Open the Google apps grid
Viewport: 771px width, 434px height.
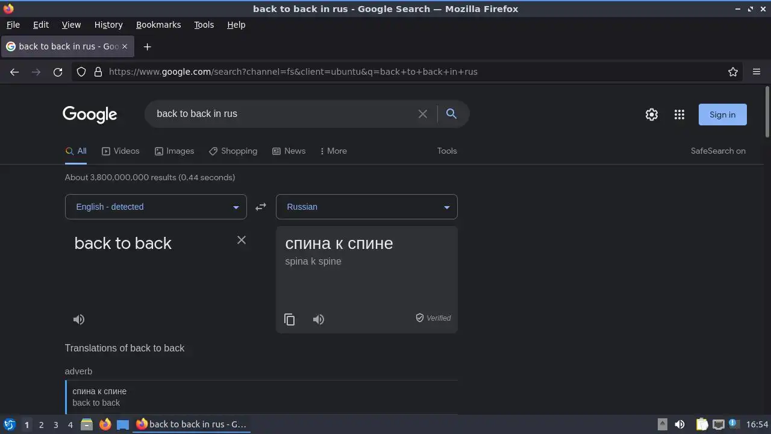pyautogui.click(x=679, y=115)
